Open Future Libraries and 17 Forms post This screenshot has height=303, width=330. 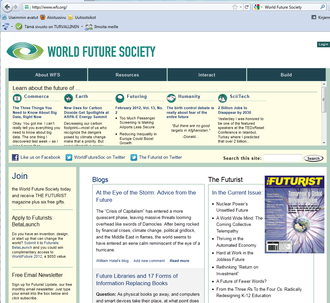[x=137, y=280]
